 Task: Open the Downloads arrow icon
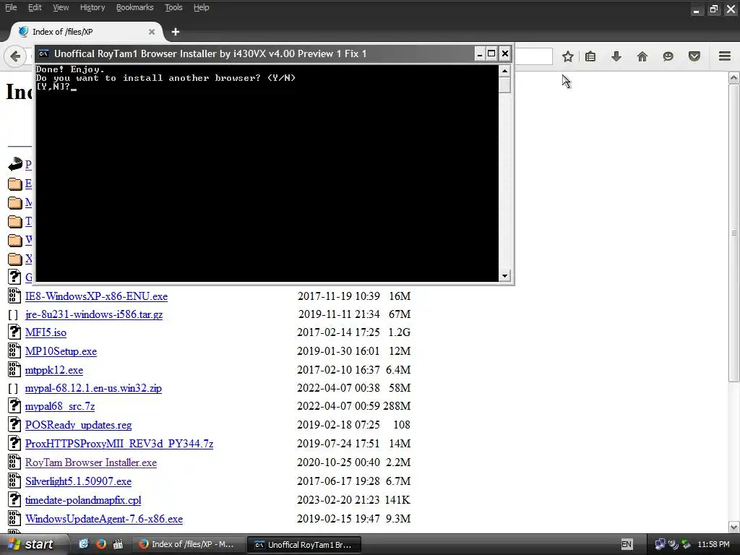(x=616, y=56)
